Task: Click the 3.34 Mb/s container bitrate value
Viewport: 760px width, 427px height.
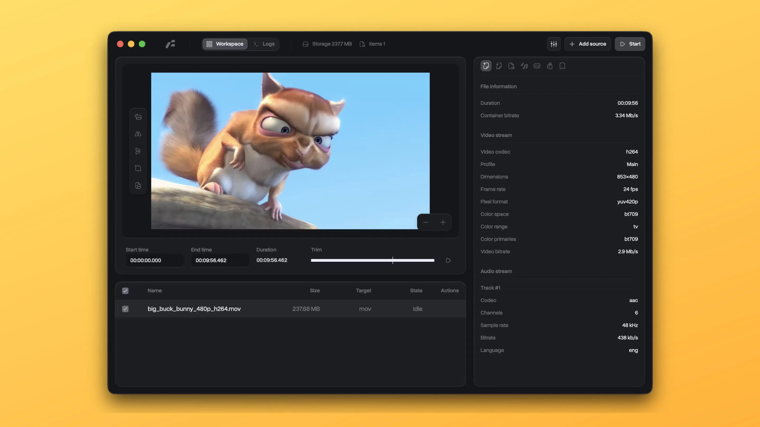Action: [x=626, y=115]
